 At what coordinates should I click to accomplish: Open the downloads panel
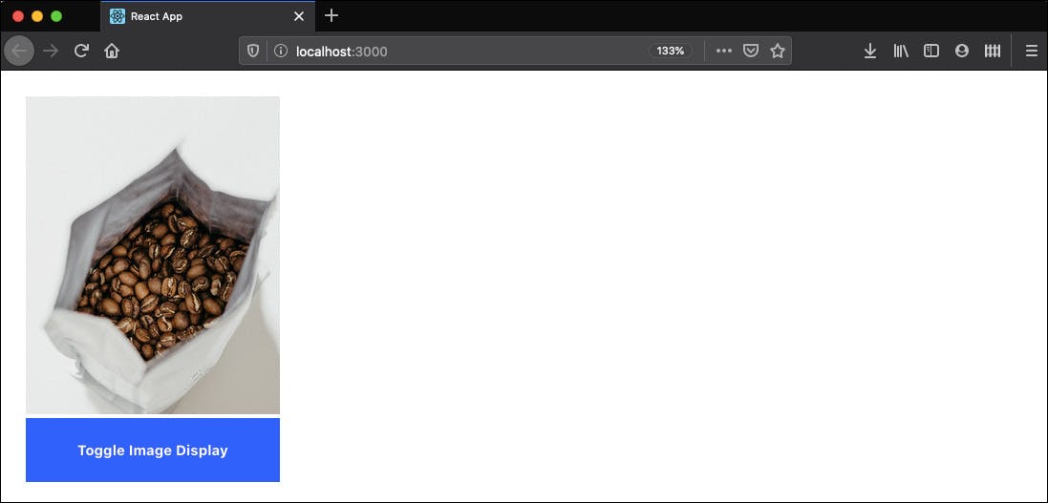coord(870,51)
